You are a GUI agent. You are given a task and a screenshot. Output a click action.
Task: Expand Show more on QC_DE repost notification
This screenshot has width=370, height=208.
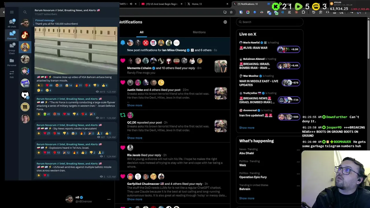point(134,138)
